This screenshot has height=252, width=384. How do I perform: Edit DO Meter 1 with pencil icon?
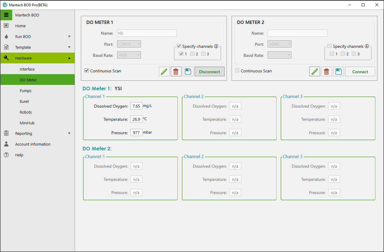pyautogui.click(x=164, y=72)
